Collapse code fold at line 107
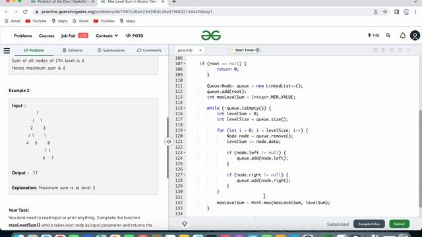This screenshot has width=422, height=237. click(x=185, y=64)
